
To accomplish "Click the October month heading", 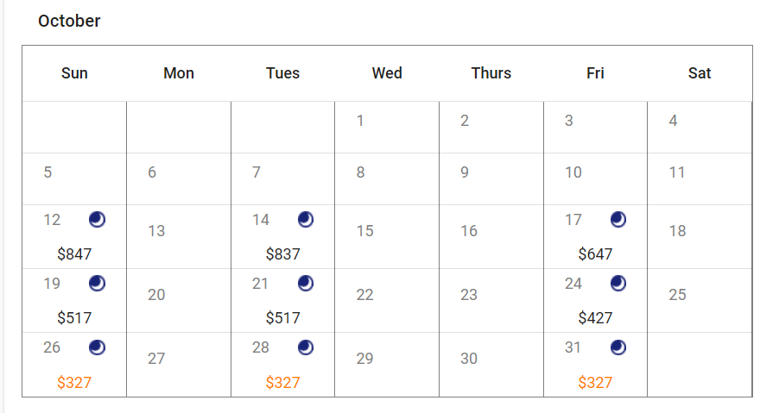I will pyautogui.click(x=69, y=21).
